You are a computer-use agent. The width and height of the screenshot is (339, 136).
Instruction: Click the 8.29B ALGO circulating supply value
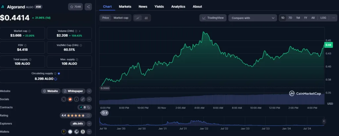(44, 79)
